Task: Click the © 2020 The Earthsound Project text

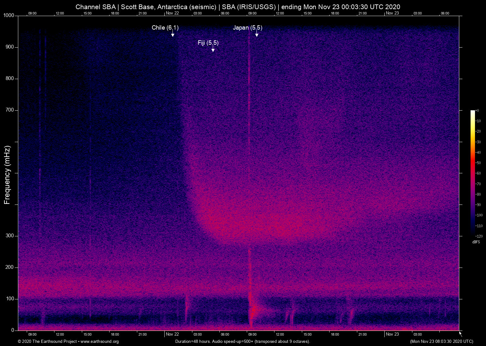Action: [48, 342]
